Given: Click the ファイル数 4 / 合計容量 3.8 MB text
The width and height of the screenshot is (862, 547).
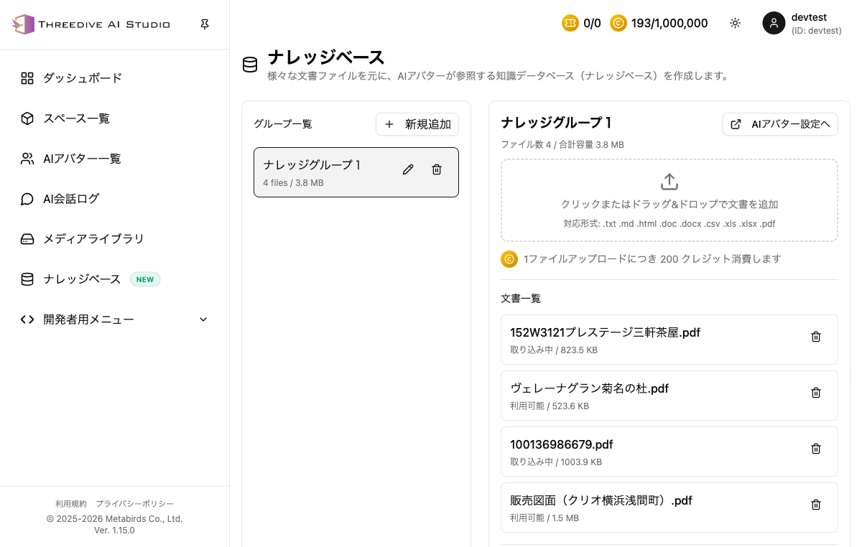Looking at the screenshot, I should click(x=562, y=144).
